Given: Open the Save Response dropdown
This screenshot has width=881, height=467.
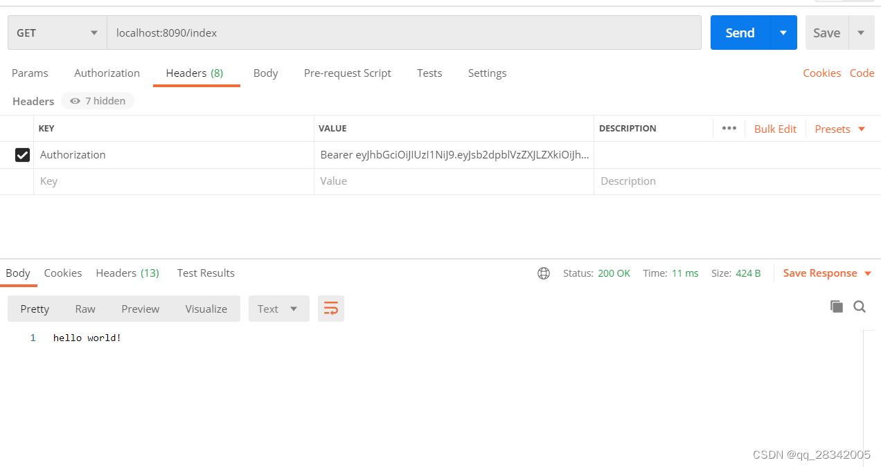Looking at the screenshot, I should tap(827, 273).
